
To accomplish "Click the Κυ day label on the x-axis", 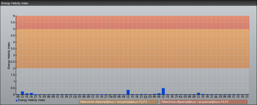I will (x=181, y=97).
